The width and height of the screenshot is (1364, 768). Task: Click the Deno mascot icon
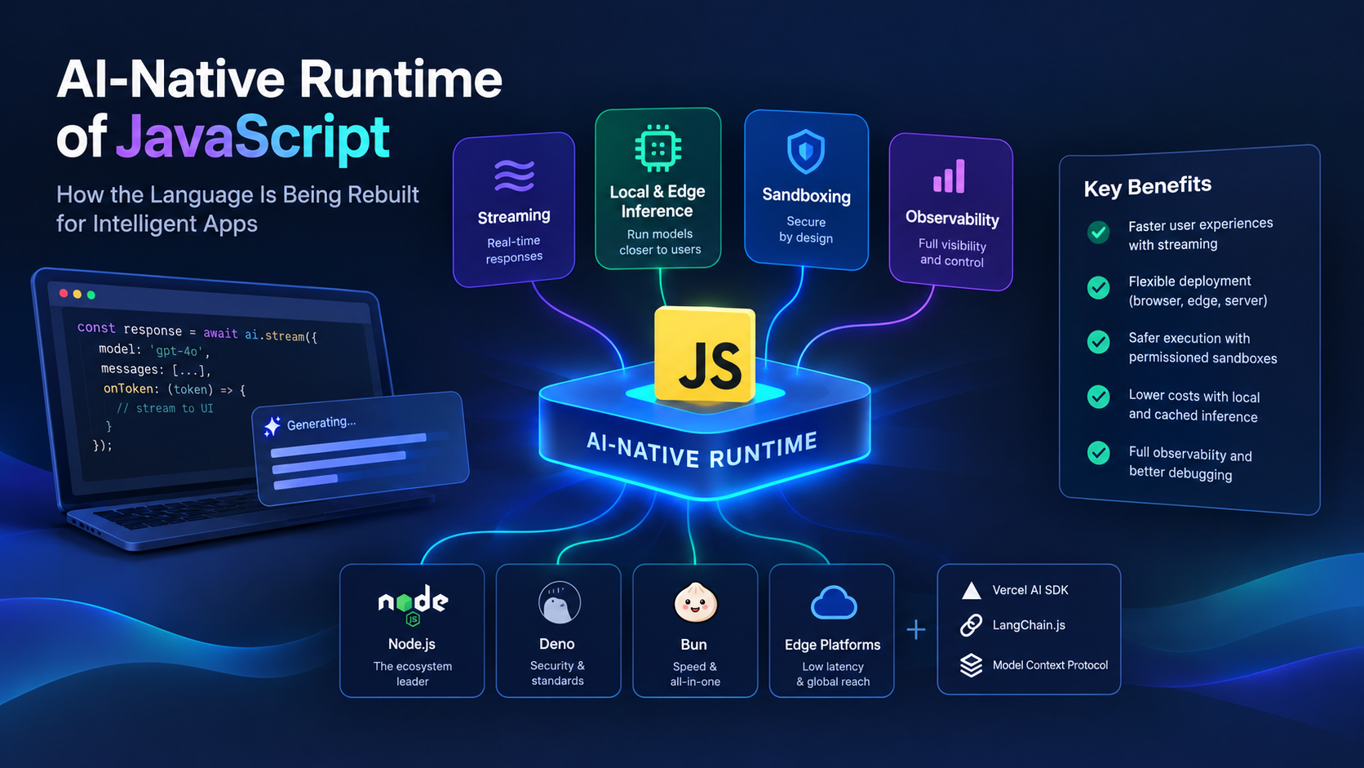[x=560, y=603]
